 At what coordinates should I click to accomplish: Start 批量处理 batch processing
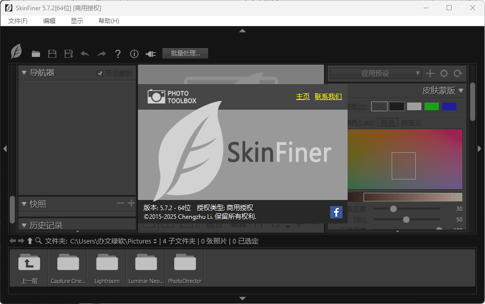click(185, 53)
